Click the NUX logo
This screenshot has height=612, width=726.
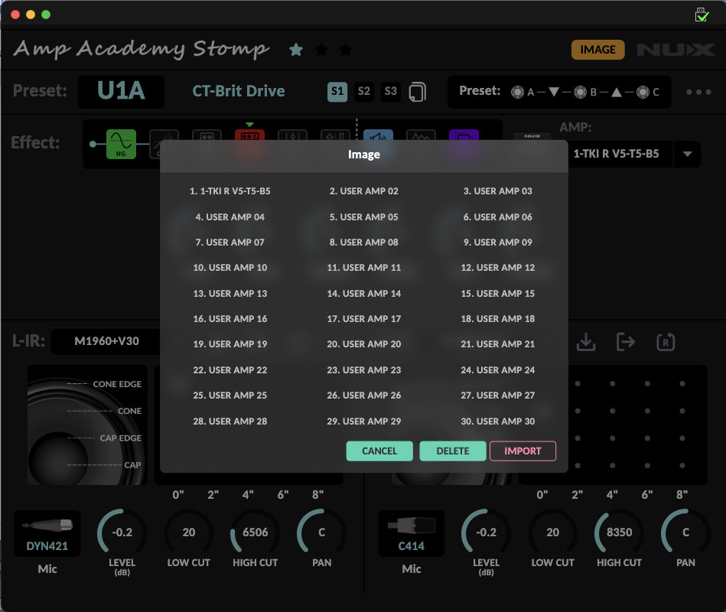(x=676, y=50)
